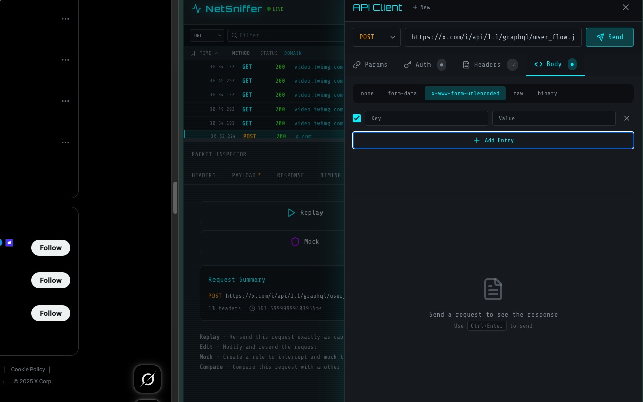Image resolution: width=643 pixels, height=402 pixels.
Task: Open the TIMING inspector tab
Action: click(331, 175)
